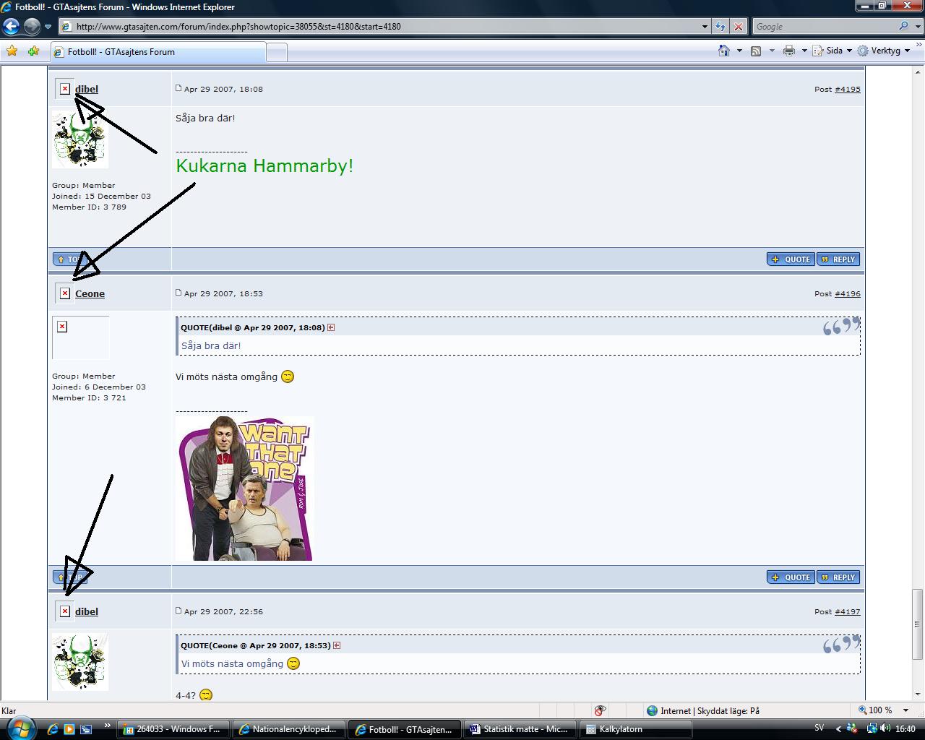
Task: Quote post #4195 with QUOTE button
Action: tap(791, 259)
